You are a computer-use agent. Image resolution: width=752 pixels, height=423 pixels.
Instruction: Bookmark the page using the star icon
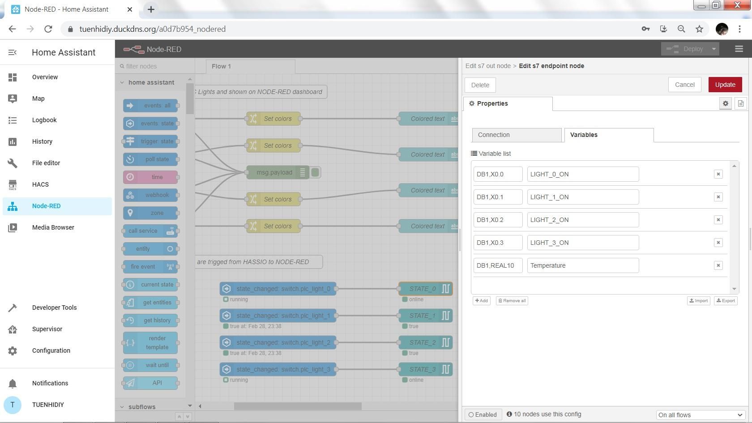pos(699,29)
